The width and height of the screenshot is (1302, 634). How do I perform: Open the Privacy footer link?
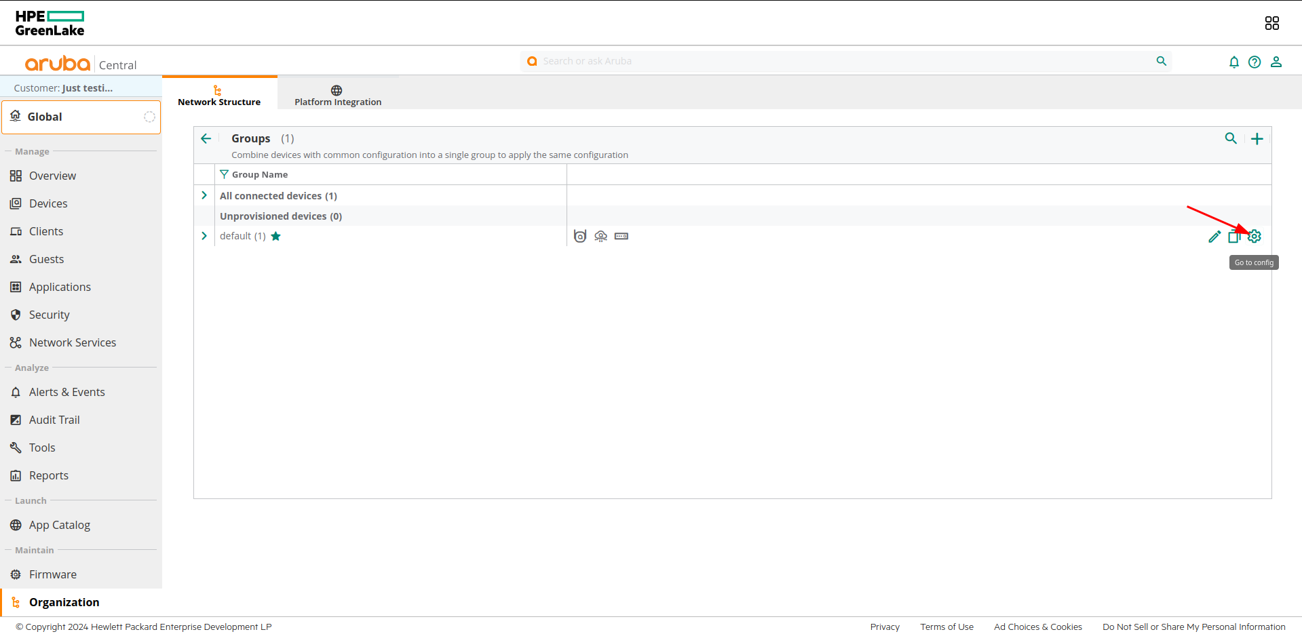tap(885, 627)
